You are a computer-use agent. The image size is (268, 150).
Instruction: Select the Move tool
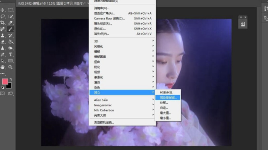coord(2,10)
